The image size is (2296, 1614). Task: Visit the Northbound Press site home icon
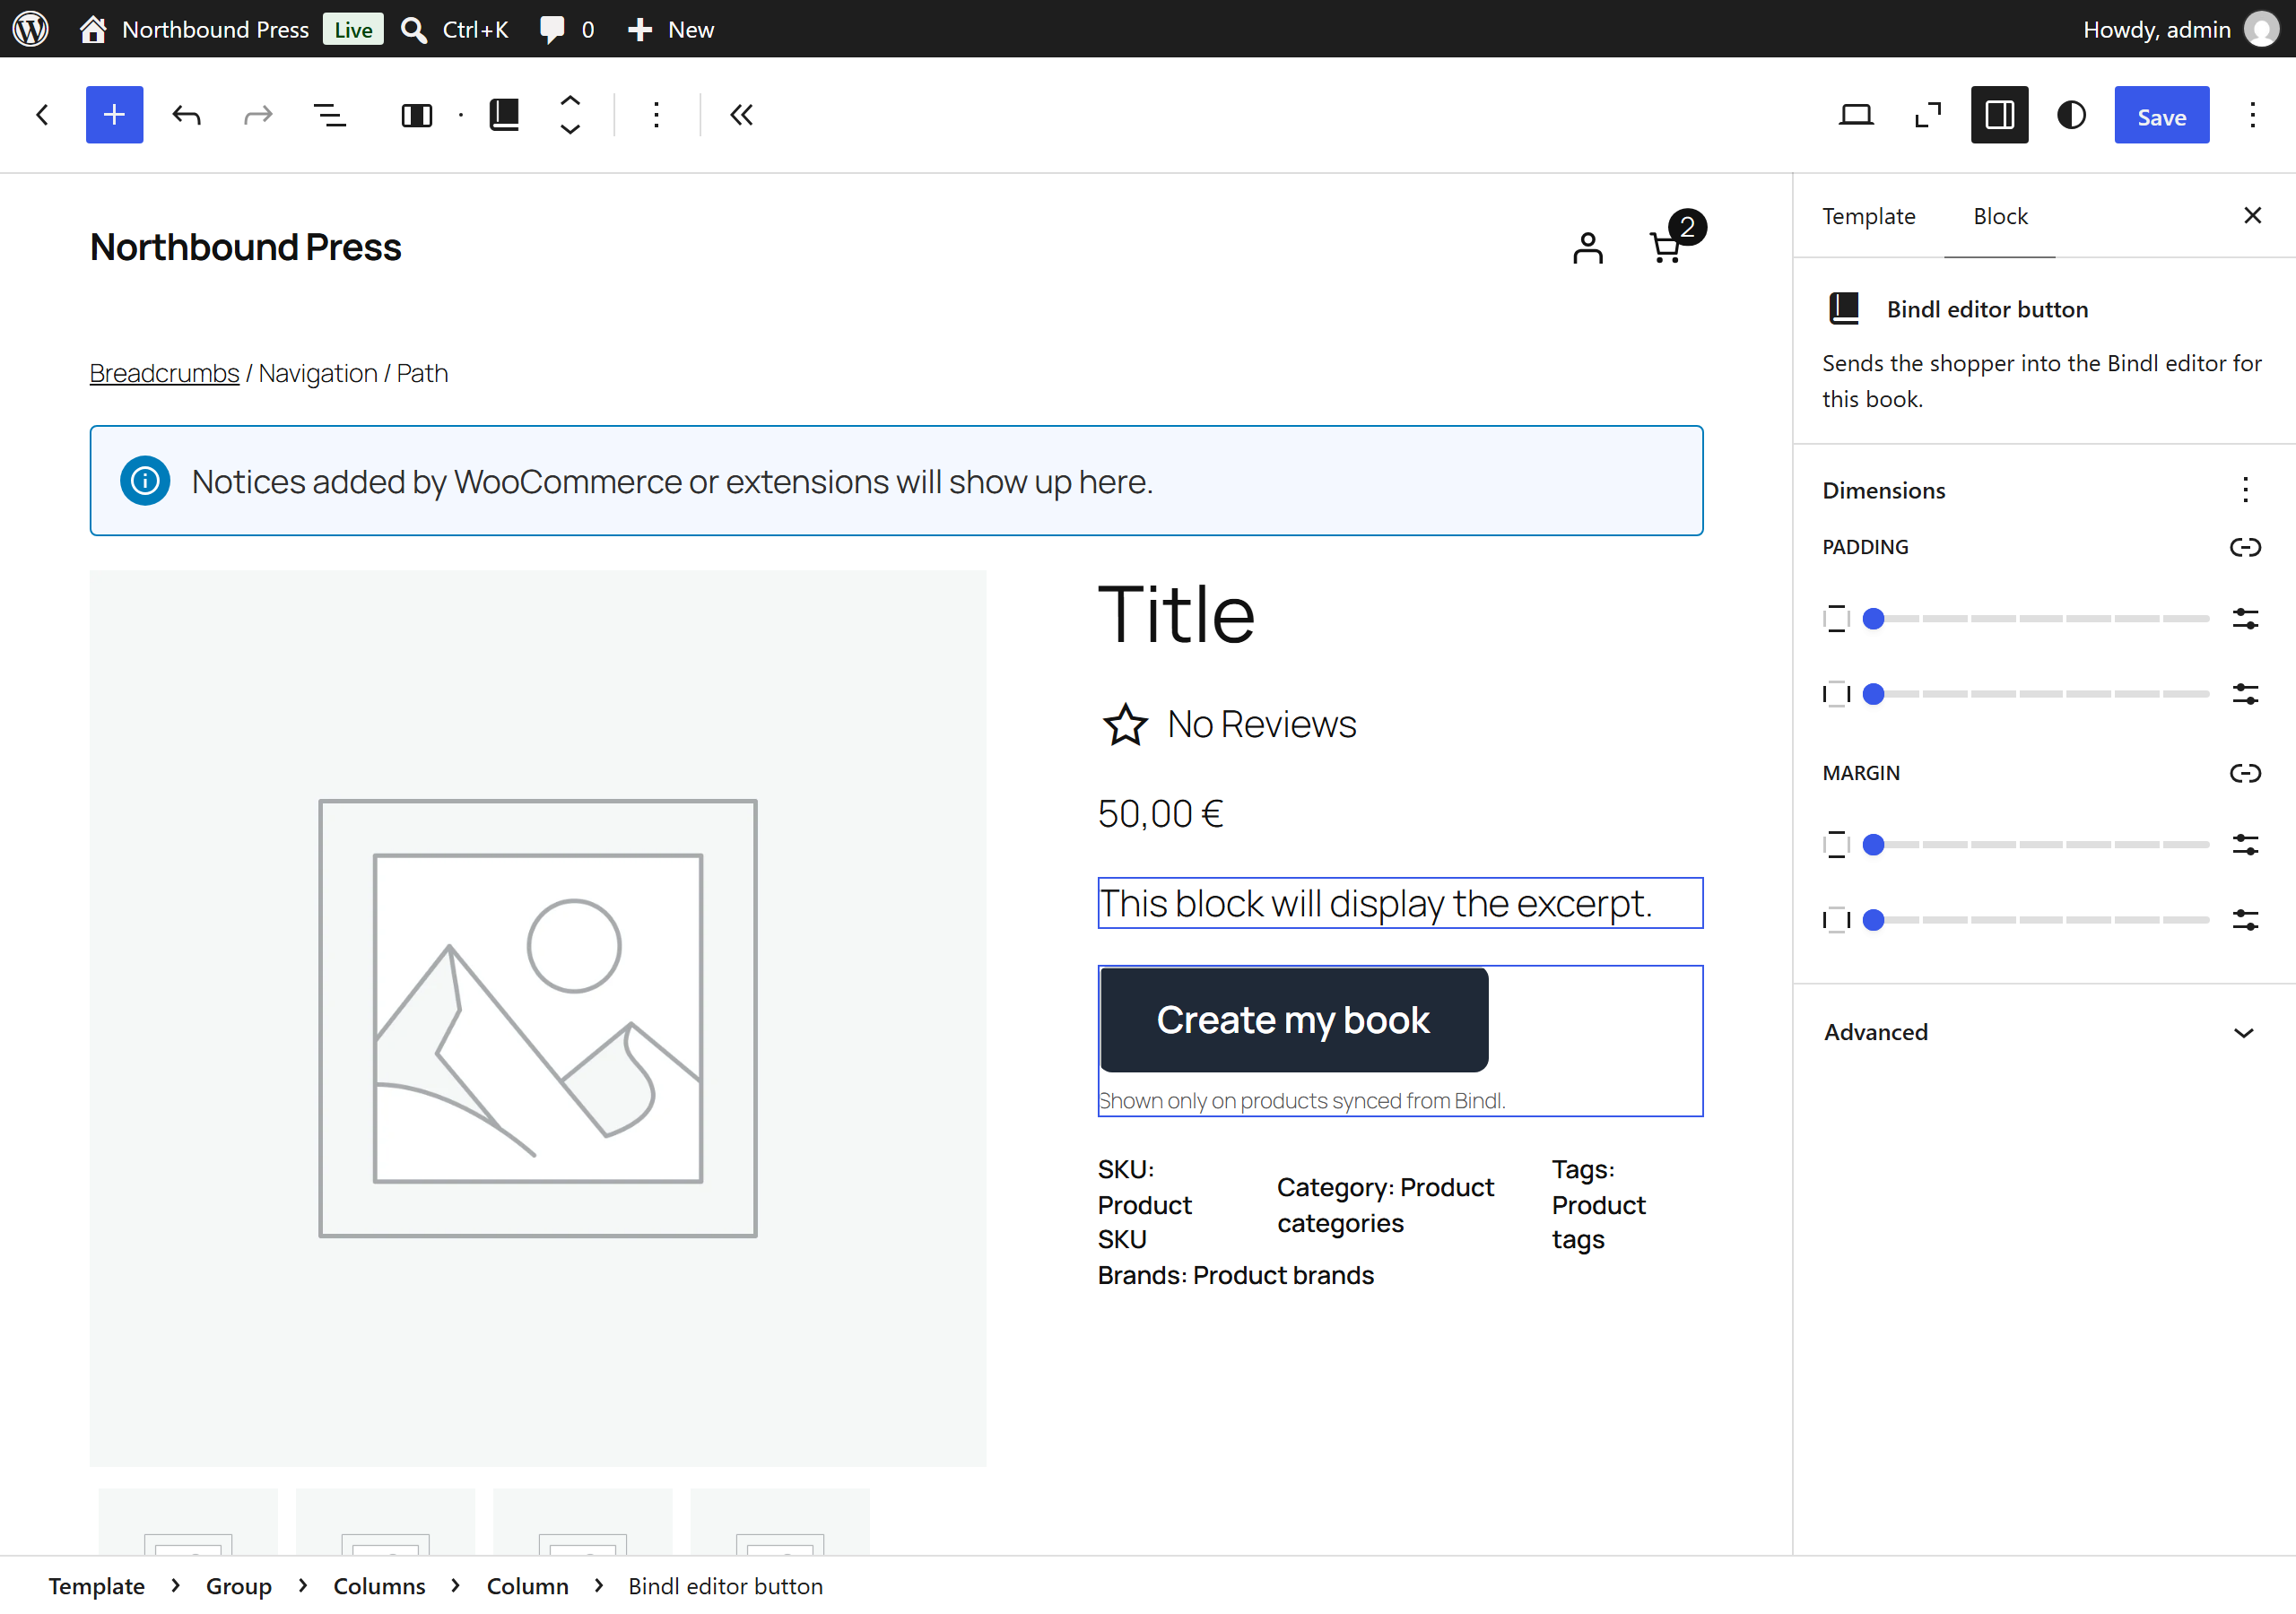coord(93,29)
